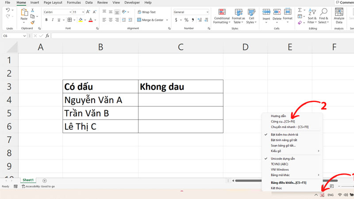
Task: Click the Increase Indent icon
Action: pyautogui.click(x=130, y=20)
